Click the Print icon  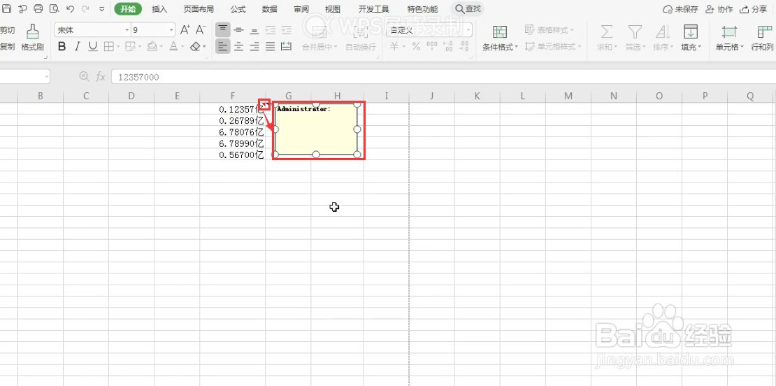click(x=38, y=9)
